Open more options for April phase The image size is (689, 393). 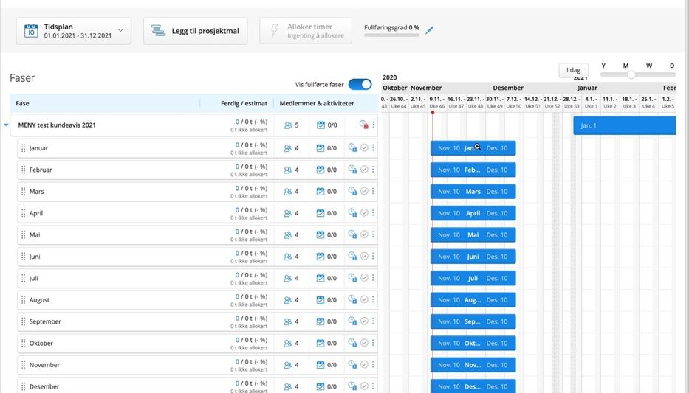pos(373,213)
